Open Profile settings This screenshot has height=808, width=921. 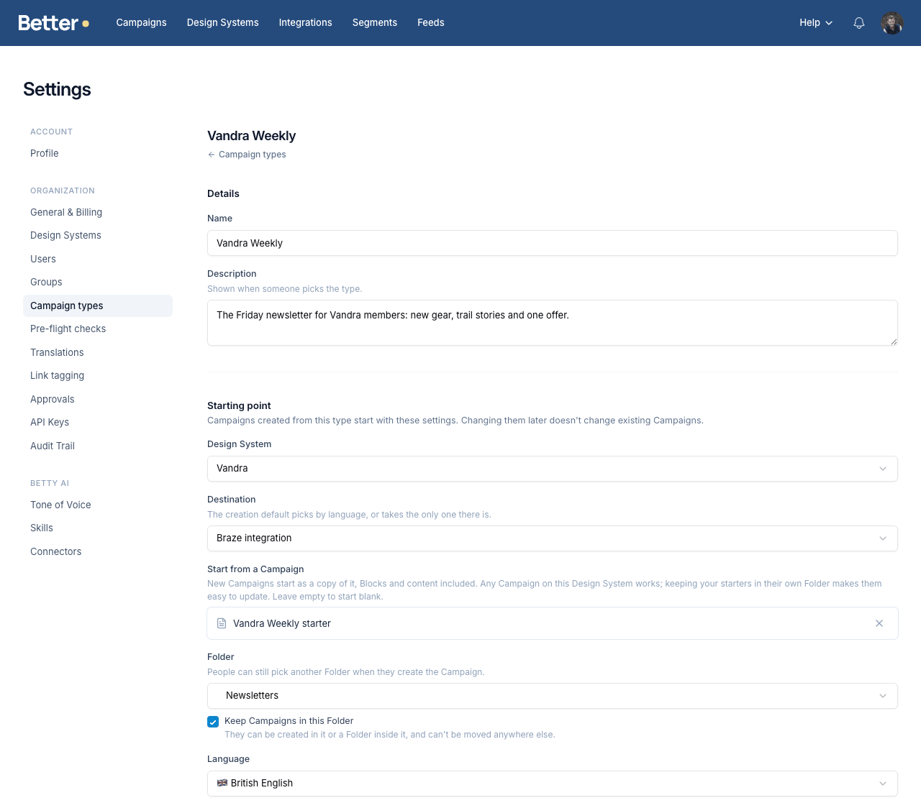pyautogui.click(x=98, y=153)
